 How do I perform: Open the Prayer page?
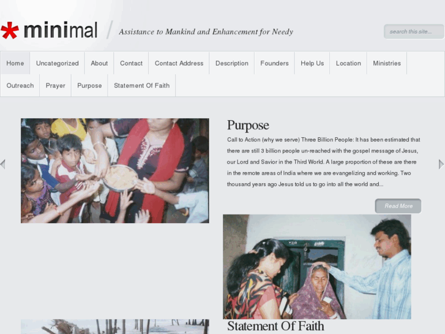point(55,86)
